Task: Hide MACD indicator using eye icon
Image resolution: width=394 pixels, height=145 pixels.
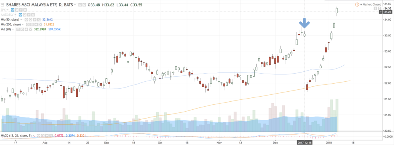Action: (38, 135)
